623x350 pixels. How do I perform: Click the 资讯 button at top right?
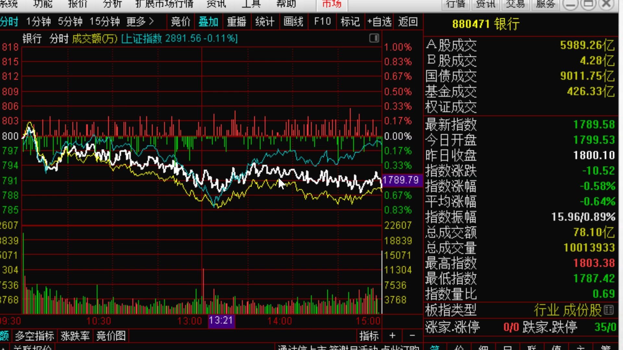485,4
